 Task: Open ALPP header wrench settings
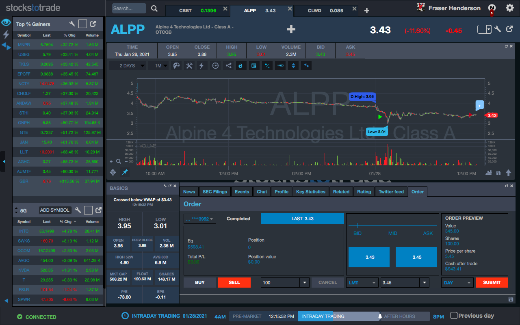(x=498, y=29)
